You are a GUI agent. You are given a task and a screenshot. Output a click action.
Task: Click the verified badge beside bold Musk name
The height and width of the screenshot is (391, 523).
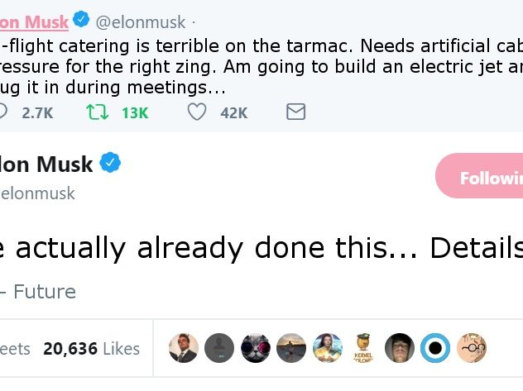coord(110,162)
